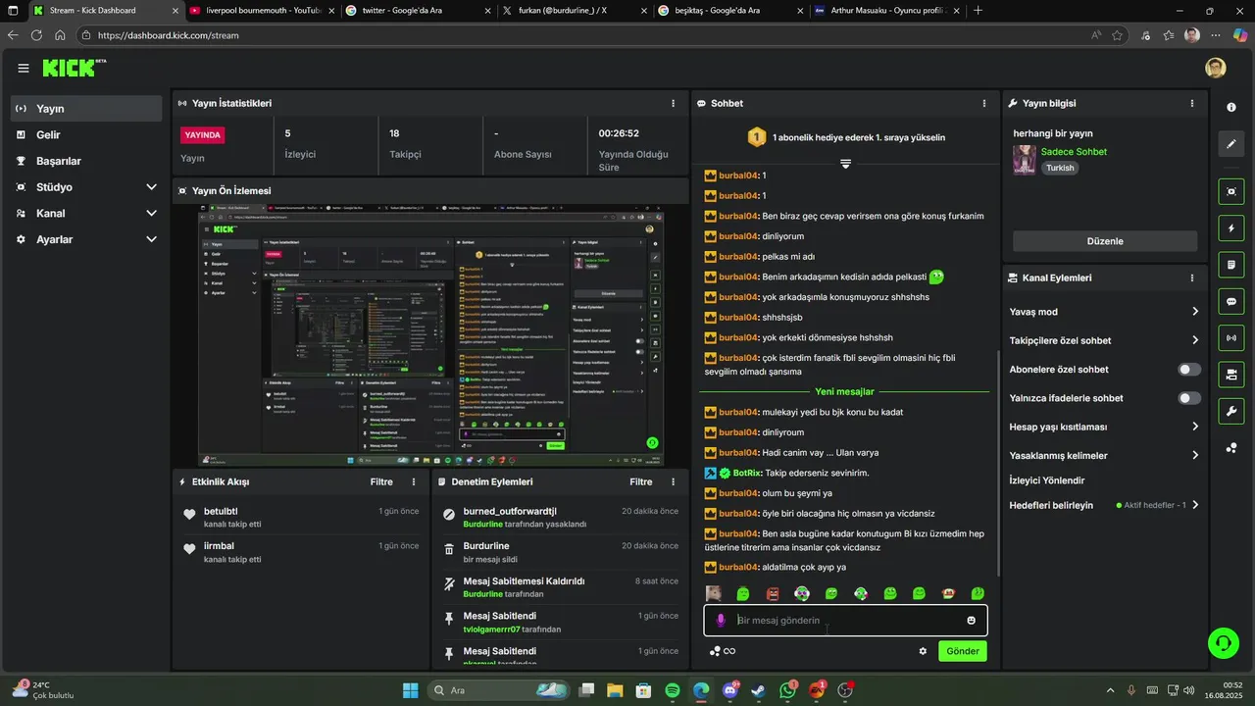
Task: Click the moderation panel icon in right sidebar
Action: [1231, 375]
